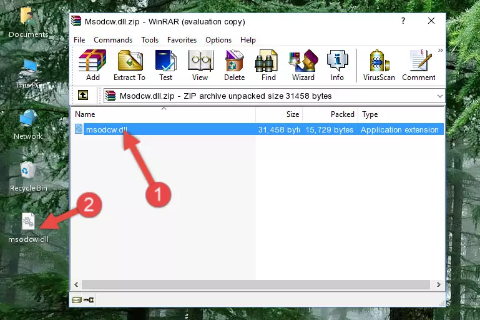This screenshot has width=480, height=320.
Task: Click the question mark help button
Action: pyautogui.click(x=403, y=21)
